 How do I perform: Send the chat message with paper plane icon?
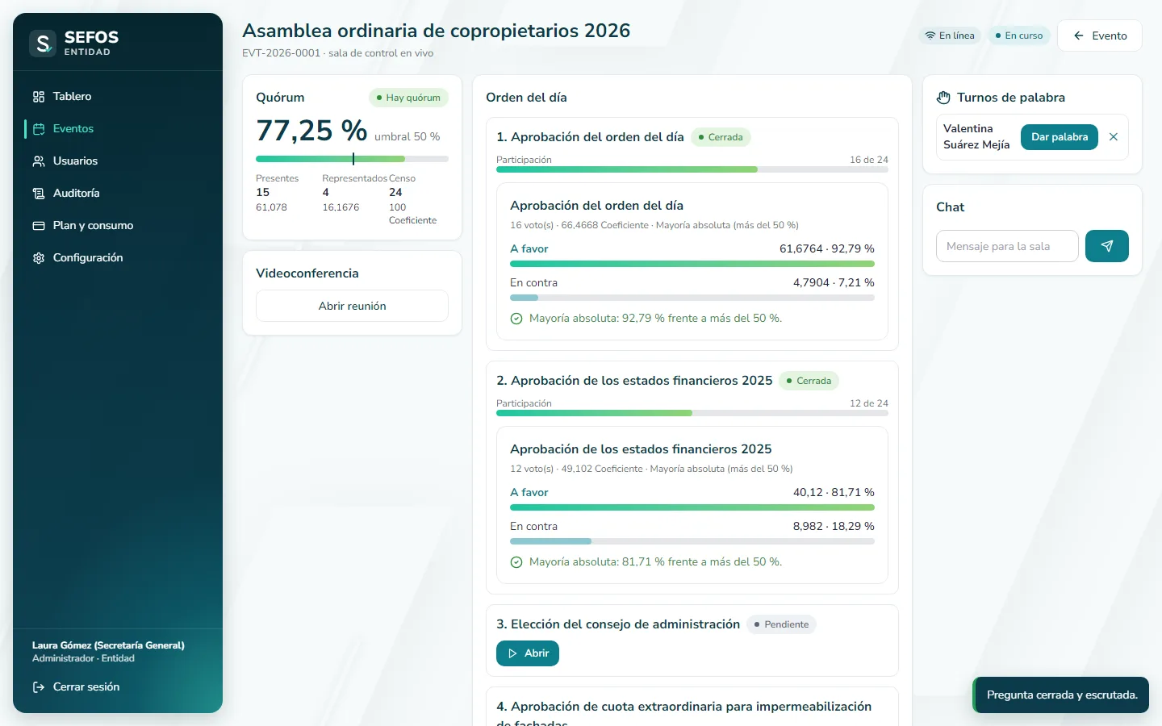pyautogui.click(x=1107, y=246)
